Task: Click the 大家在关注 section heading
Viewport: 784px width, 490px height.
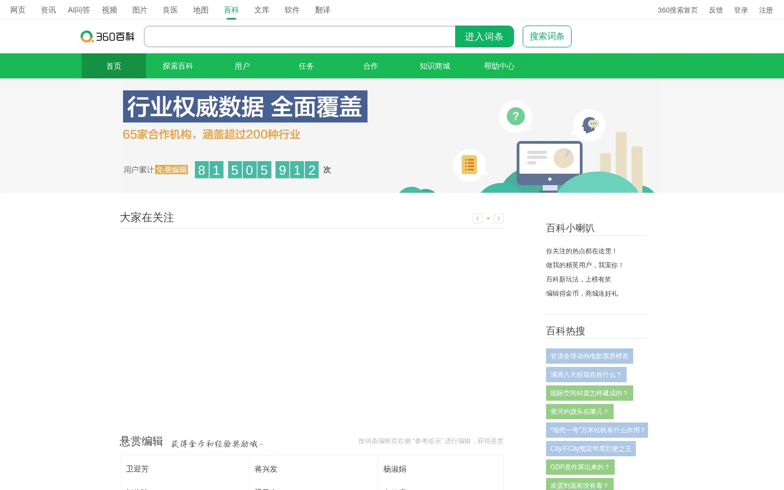Action: pyautogui.click(x=147, y=217)
